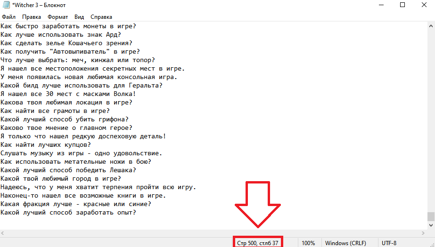435x247 pixels.
Task: Click the UTF-8 encoding status field
Action: (389, 243)
